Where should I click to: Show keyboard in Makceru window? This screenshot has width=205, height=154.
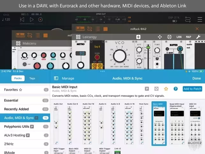tap(20, 35)
